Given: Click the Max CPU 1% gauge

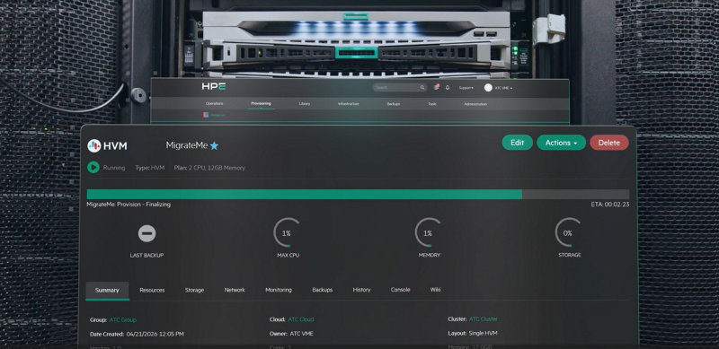Looking at the screenshot, I should point(287,232).
